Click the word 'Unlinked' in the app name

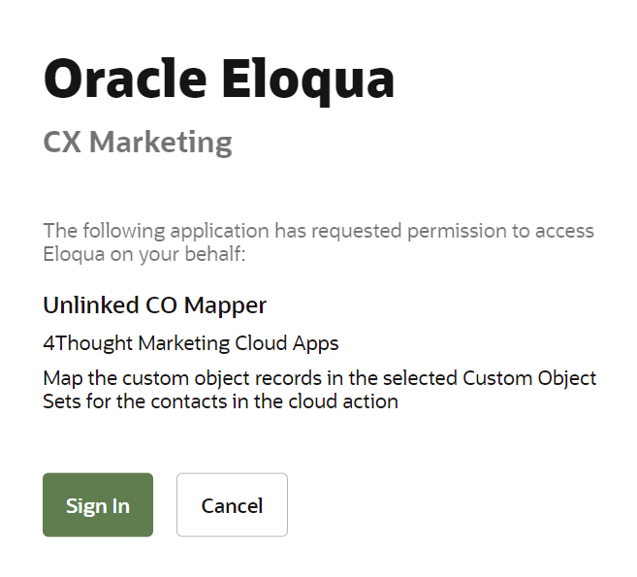coord(91,305)
